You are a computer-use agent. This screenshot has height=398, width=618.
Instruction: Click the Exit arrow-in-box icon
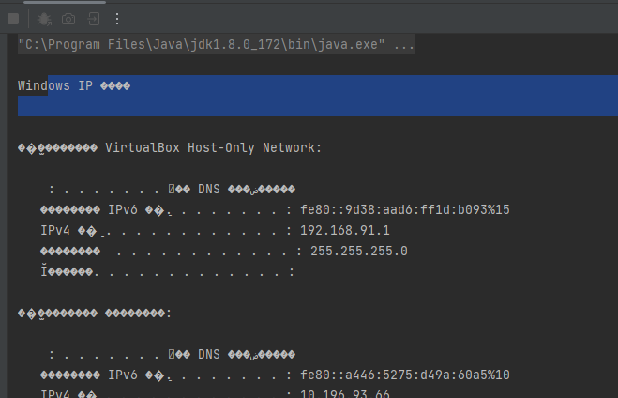click(x=94, y=19)
